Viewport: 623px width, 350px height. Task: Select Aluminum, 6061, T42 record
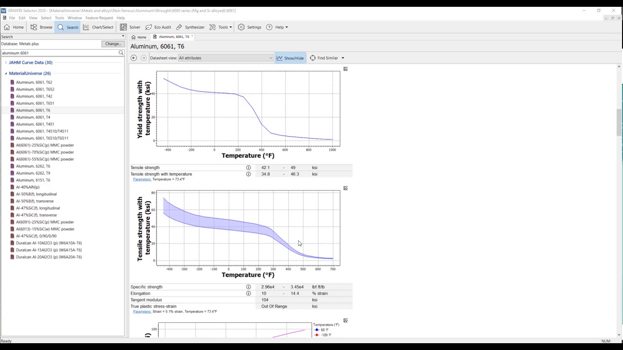pos(34,96)
